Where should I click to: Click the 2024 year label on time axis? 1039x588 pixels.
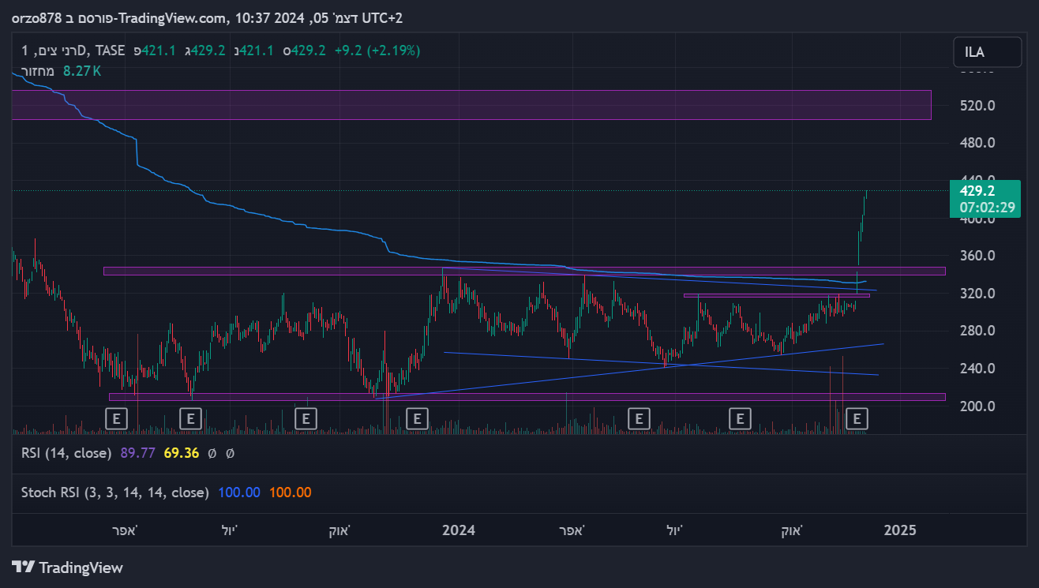click(x=459, y=530)
